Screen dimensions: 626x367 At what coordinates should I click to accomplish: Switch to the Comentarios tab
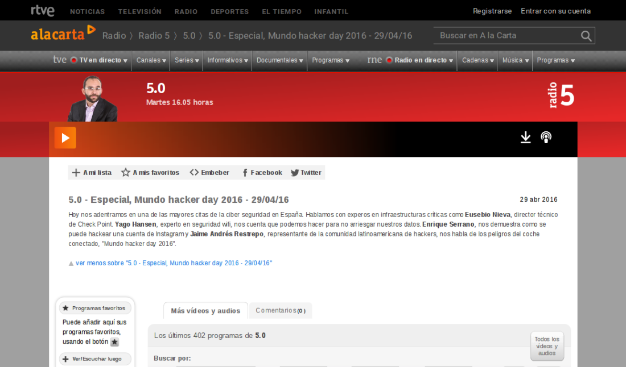(x=280, y=311)
